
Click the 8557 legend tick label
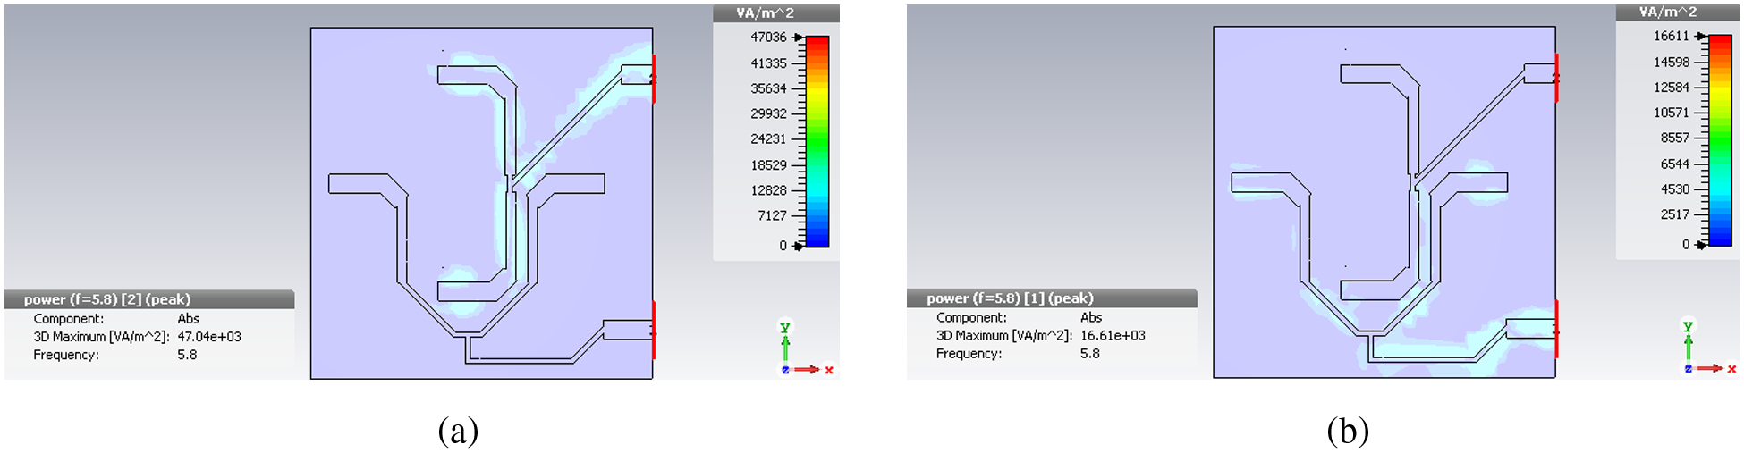pyautogui.click(x=1674, y=138)
